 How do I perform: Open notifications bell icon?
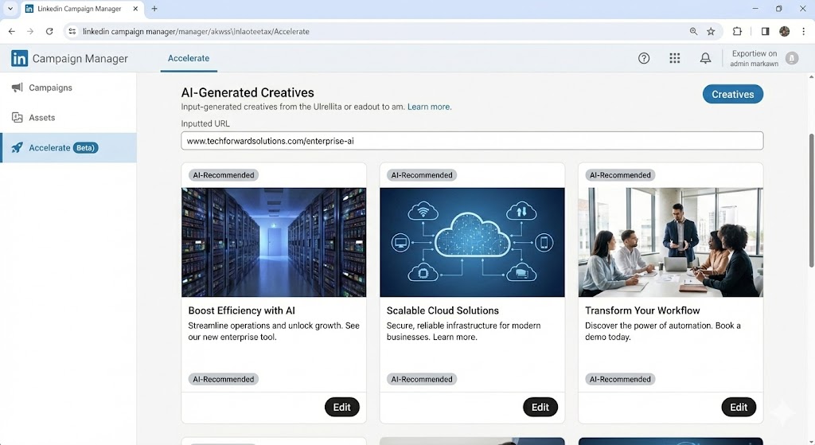705,58
